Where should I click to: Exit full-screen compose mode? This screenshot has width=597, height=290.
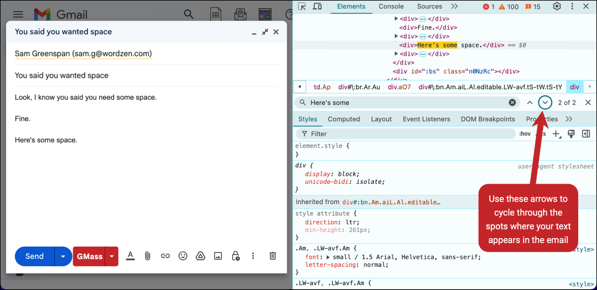pos(265,32)
